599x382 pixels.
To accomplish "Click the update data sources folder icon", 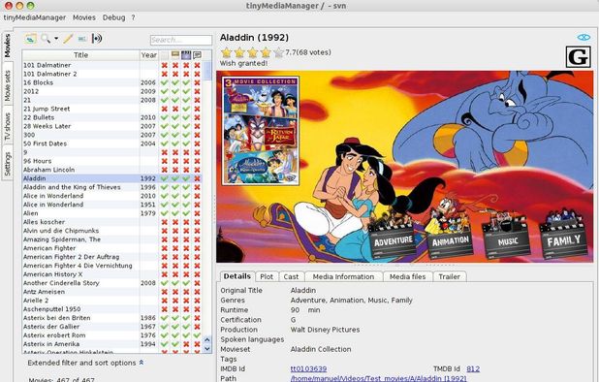I will point(31,39).
